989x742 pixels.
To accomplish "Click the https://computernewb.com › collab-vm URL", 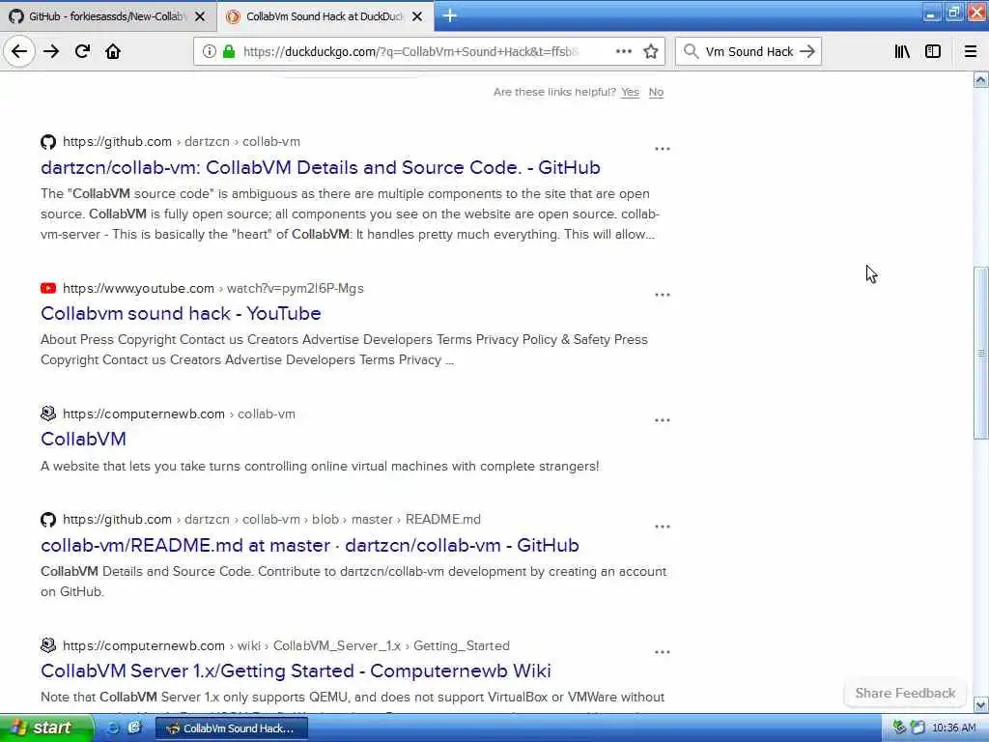I will [x=179, y=414].
